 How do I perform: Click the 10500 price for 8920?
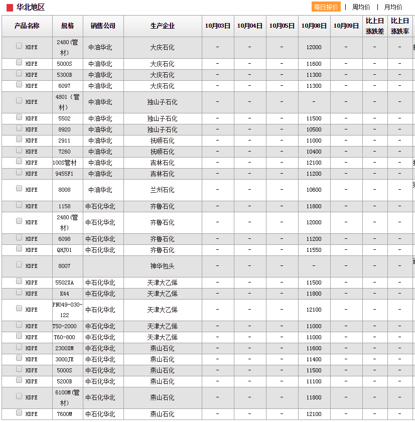[x=314, y=130]
